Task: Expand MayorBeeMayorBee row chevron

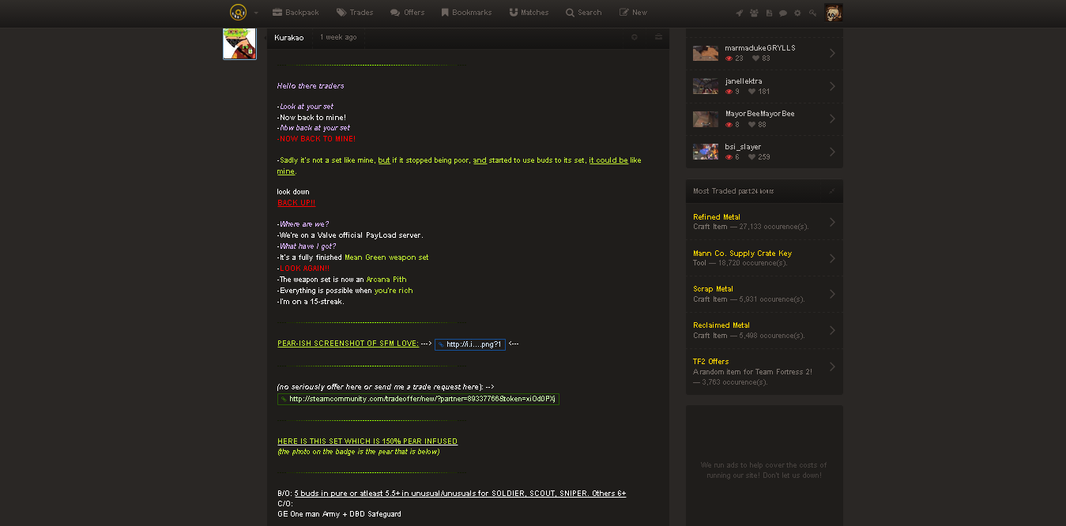Action: coord(833,119)
